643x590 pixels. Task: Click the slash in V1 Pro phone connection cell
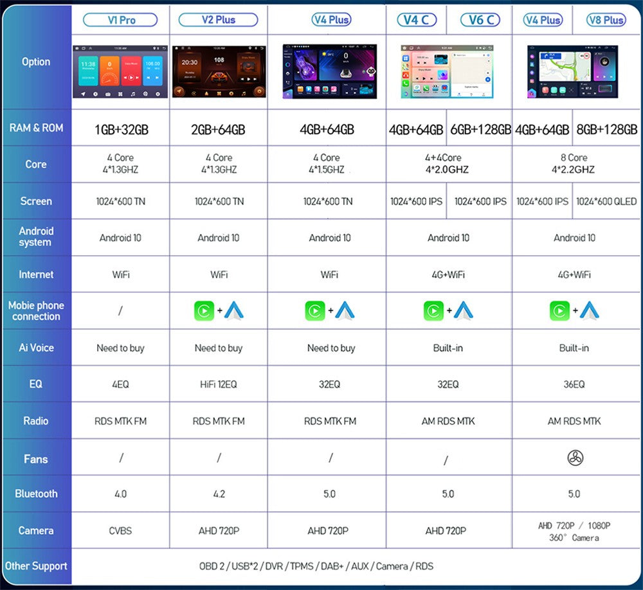pyautogui.click(x=120, y=311)
